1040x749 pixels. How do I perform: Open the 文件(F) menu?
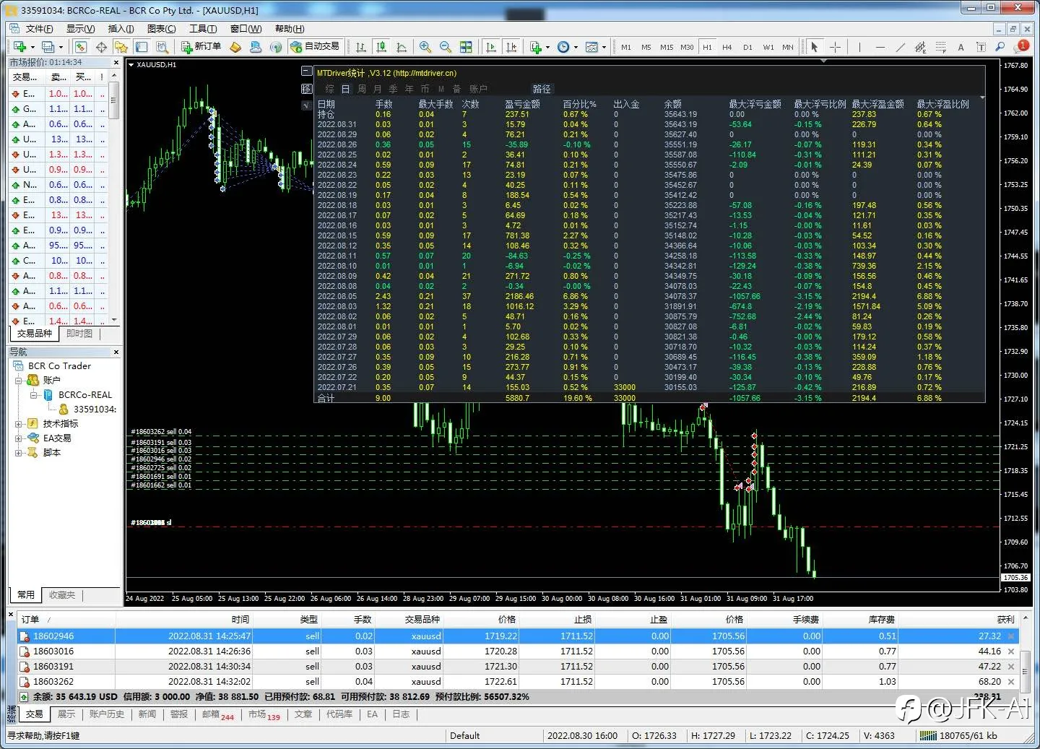pyautogui.click(x=39, y=29)
